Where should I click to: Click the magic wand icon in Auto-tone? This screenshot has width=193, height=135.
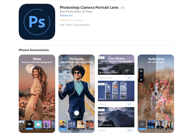pos(141,75)
